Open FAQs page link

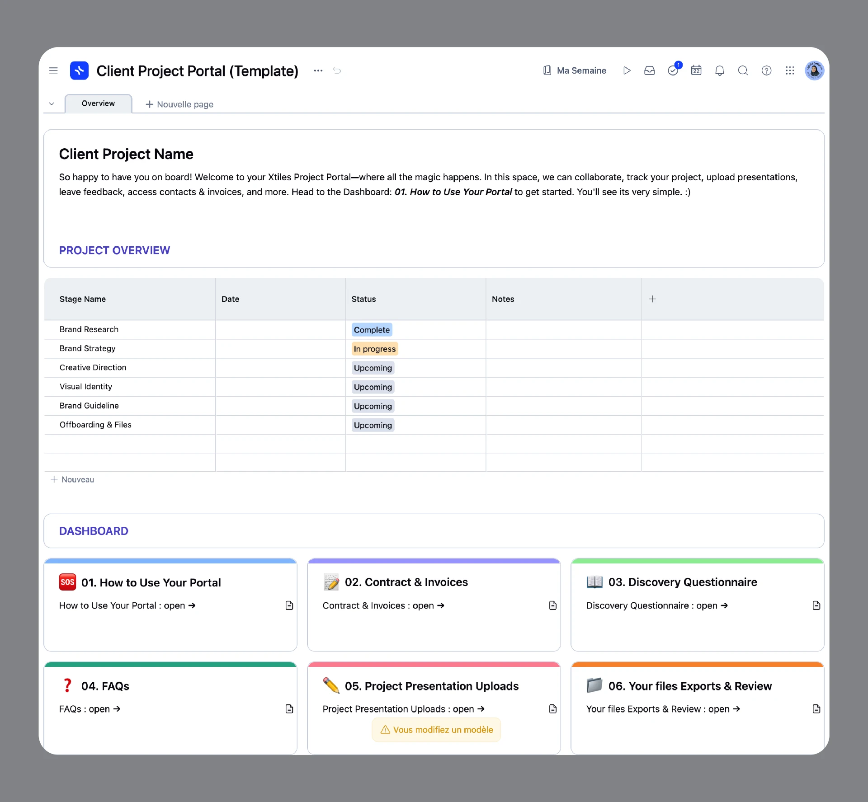[90, 709]
